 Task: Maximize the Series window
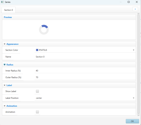(x=129, y=2)
